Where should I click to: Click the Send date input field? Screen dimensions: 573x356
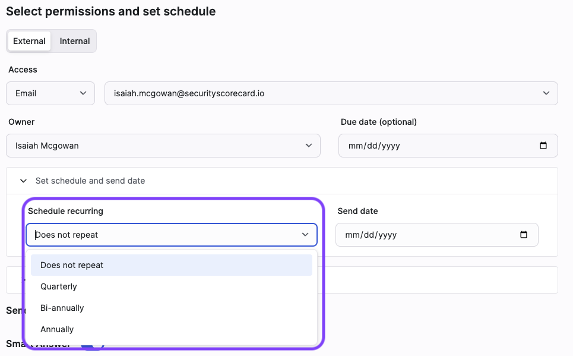pos(436,235)
